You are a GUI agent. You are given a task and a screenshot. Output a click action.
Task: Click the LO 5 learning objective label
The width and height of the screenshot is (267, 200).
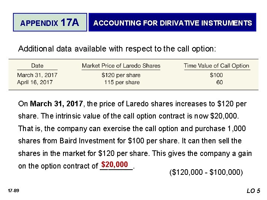click(x=253, y=191)
